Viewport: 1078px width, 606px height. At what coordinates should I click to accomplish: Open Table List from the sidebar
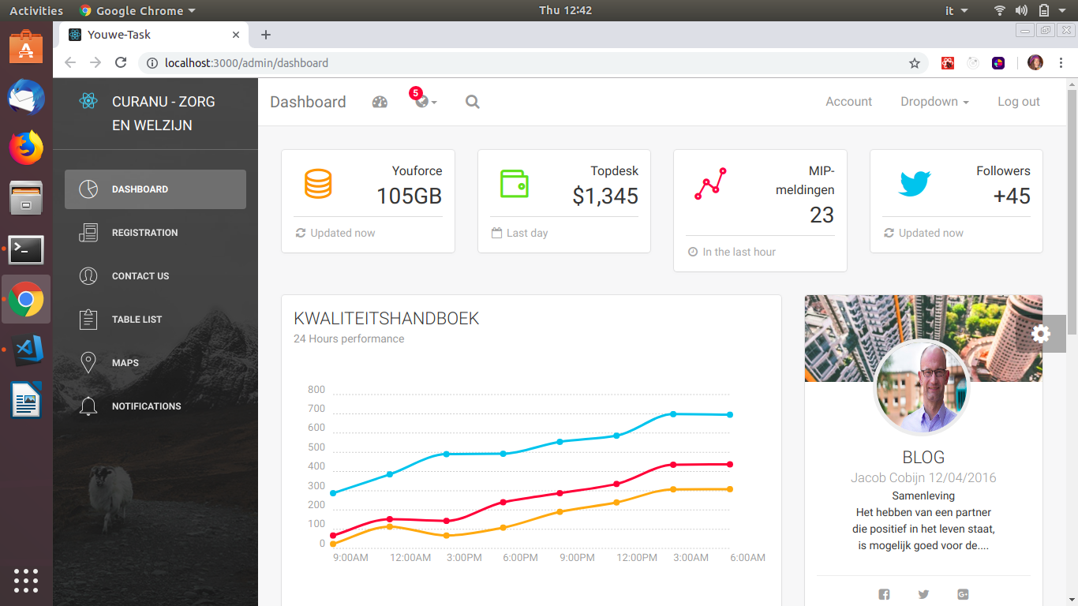(x=137, y=320)
